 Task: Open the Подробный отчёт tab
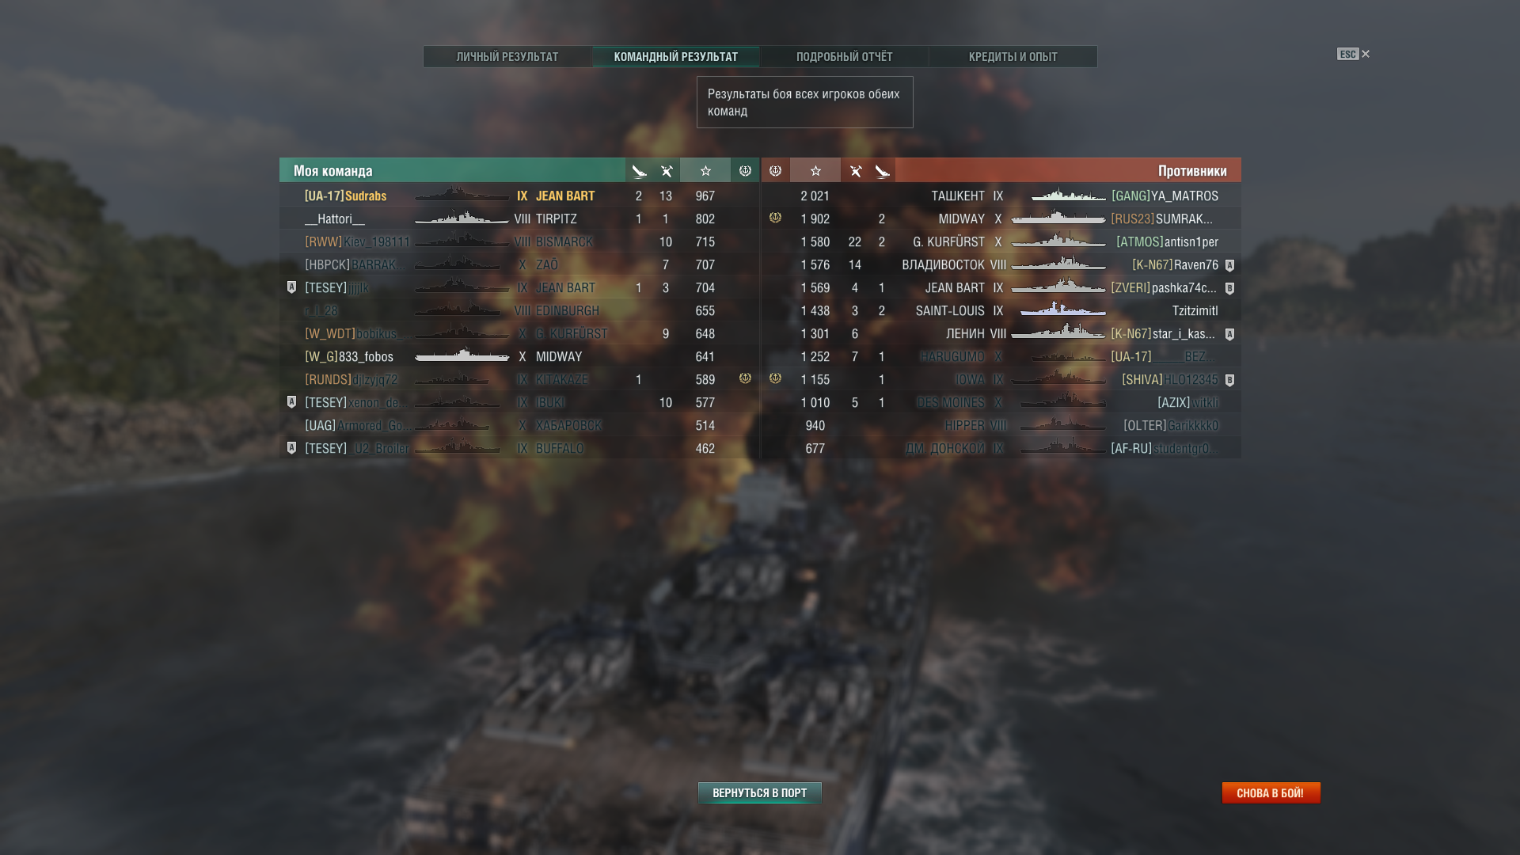coord(844,57)
